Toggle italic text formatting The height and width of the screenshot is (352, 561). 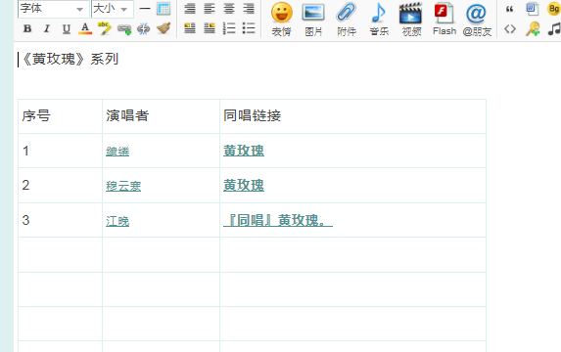[x=47, y=28]
